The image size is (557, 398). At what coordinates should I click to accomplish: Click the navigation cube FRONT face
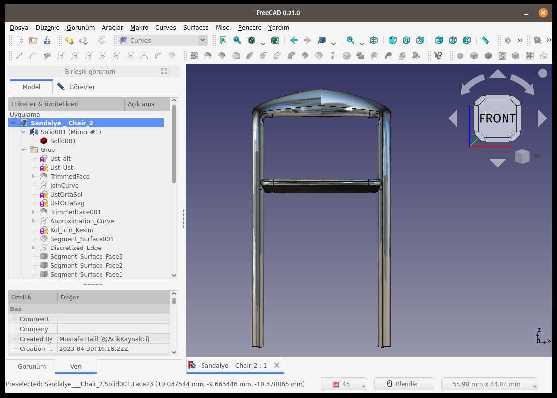[x=497, y=118]
